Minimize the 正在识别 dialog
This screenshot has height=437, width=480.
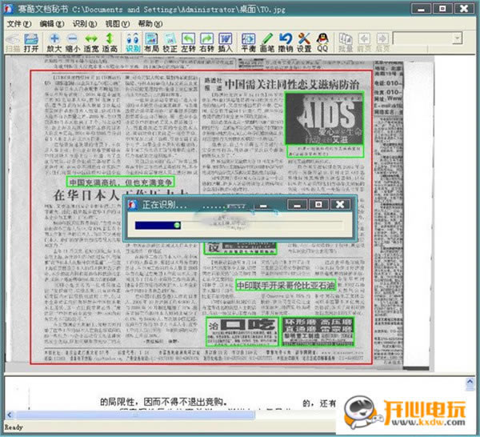point(297,205)
